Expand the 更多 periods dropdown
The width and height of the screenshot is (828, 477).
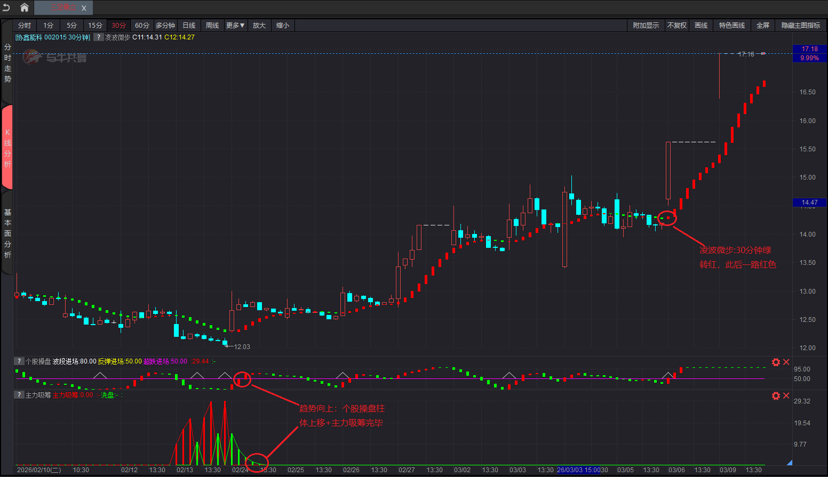235,26
